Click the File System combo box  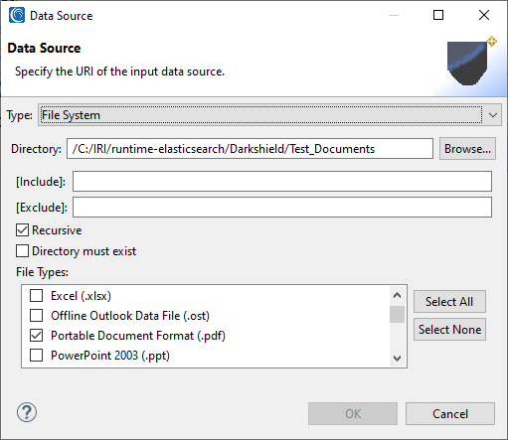(x=269, y=115)
